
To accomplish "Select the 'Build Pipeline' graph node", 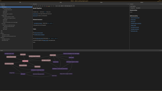I will click(x=25, y=61).
